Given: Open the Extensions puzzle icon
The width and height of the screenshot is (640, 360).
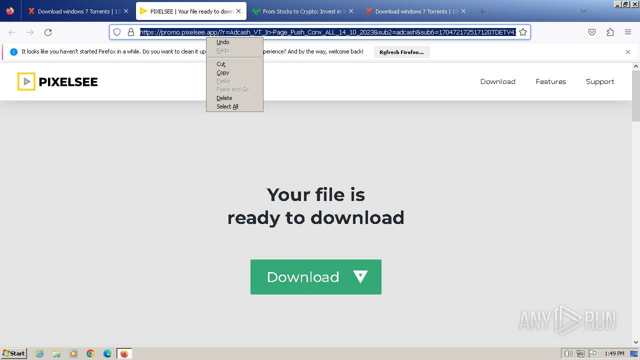Looking at the screenshot, I should click(610, 32).
